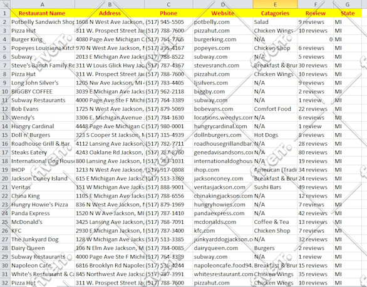
Task: Select the 'Dairy Queen' cell
Action: click(43, 248)
